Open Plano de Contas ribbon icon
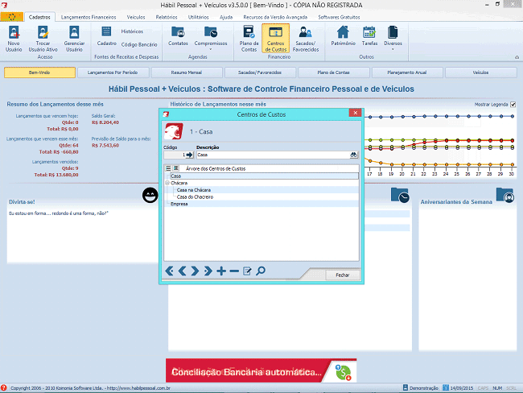 pos(249,39)
